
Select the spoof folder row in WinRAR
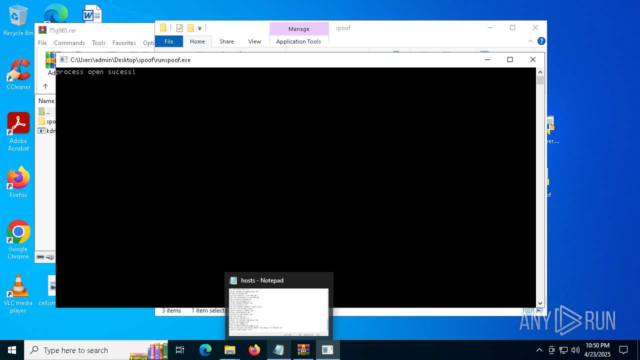tap(46, 121)
